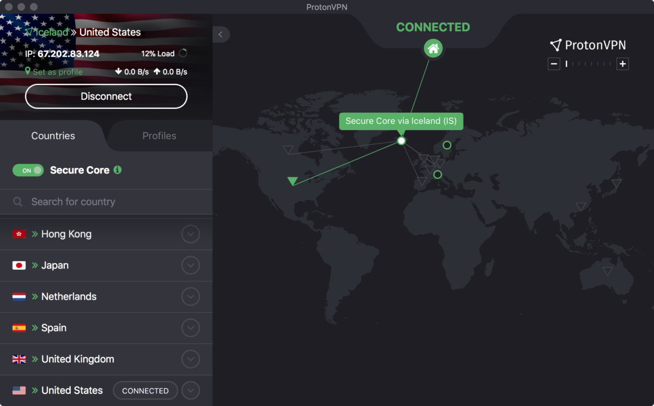Screen dimensions: 654x406
Task: Click the ProtonVPN logo on the map
Action: coord(588,45)
